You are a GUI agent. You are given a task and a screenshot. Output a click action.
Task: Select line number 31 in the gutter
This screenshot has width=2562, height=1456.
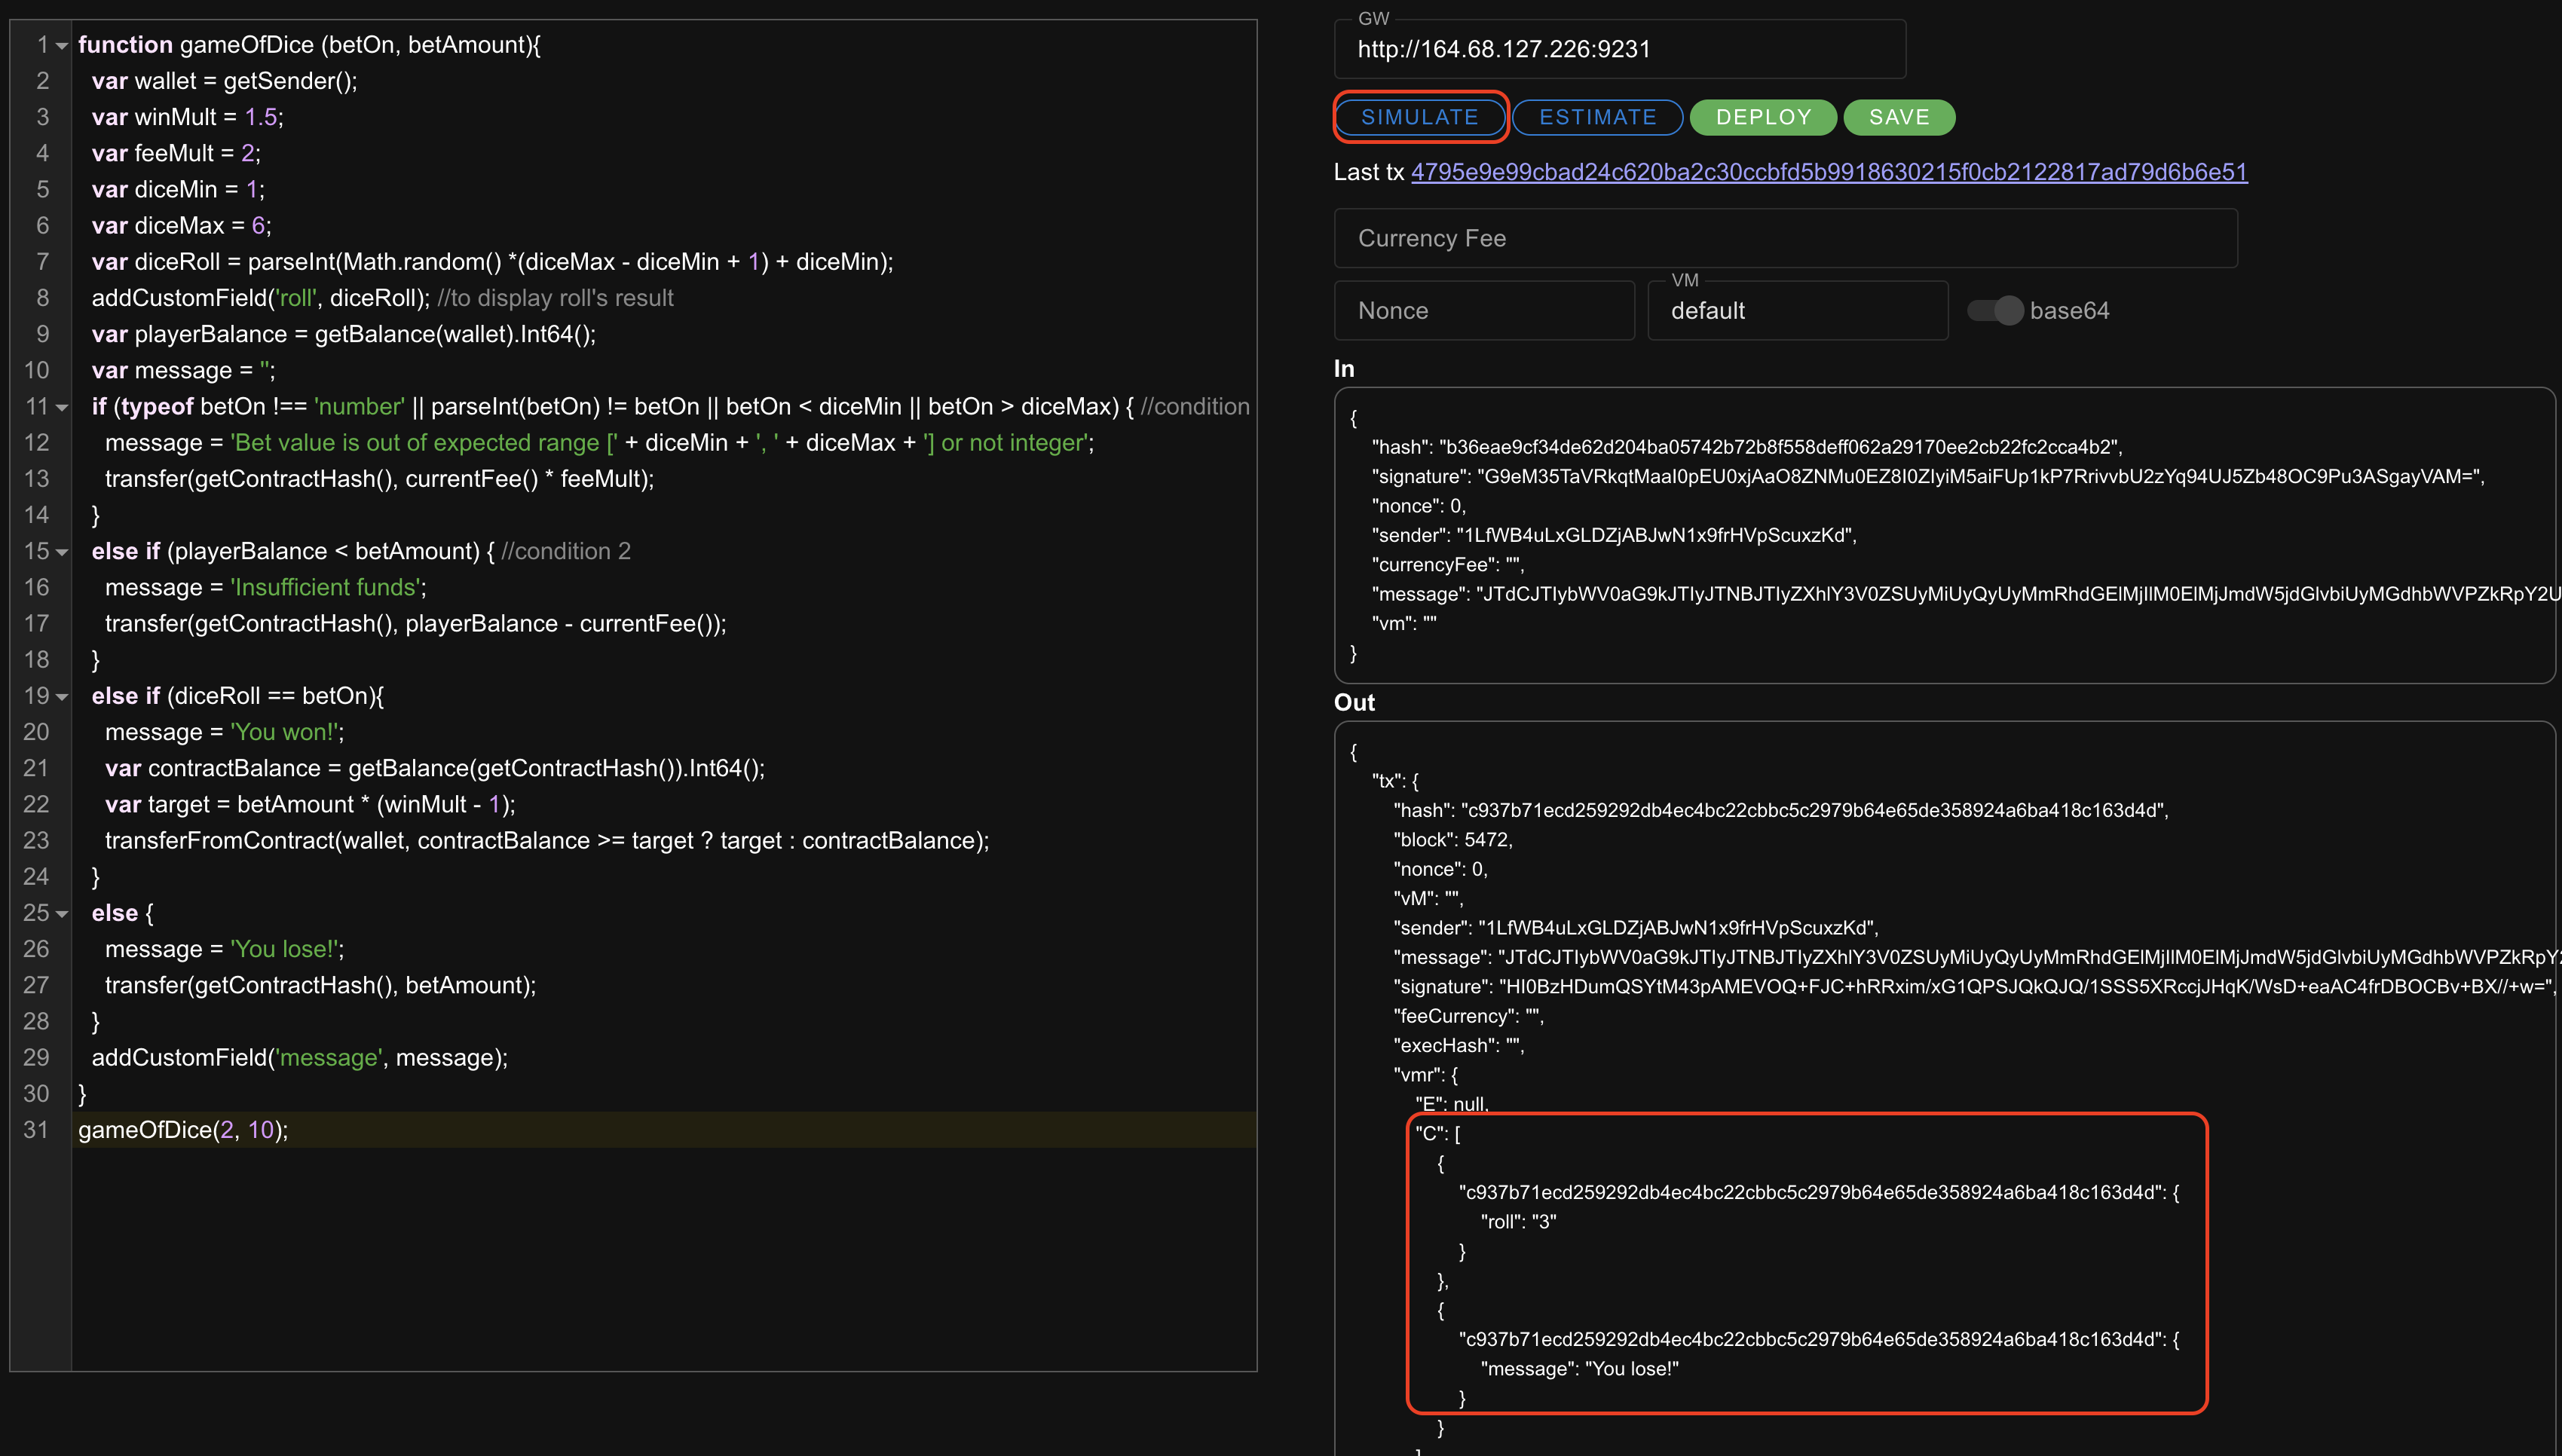point(36,1130)
